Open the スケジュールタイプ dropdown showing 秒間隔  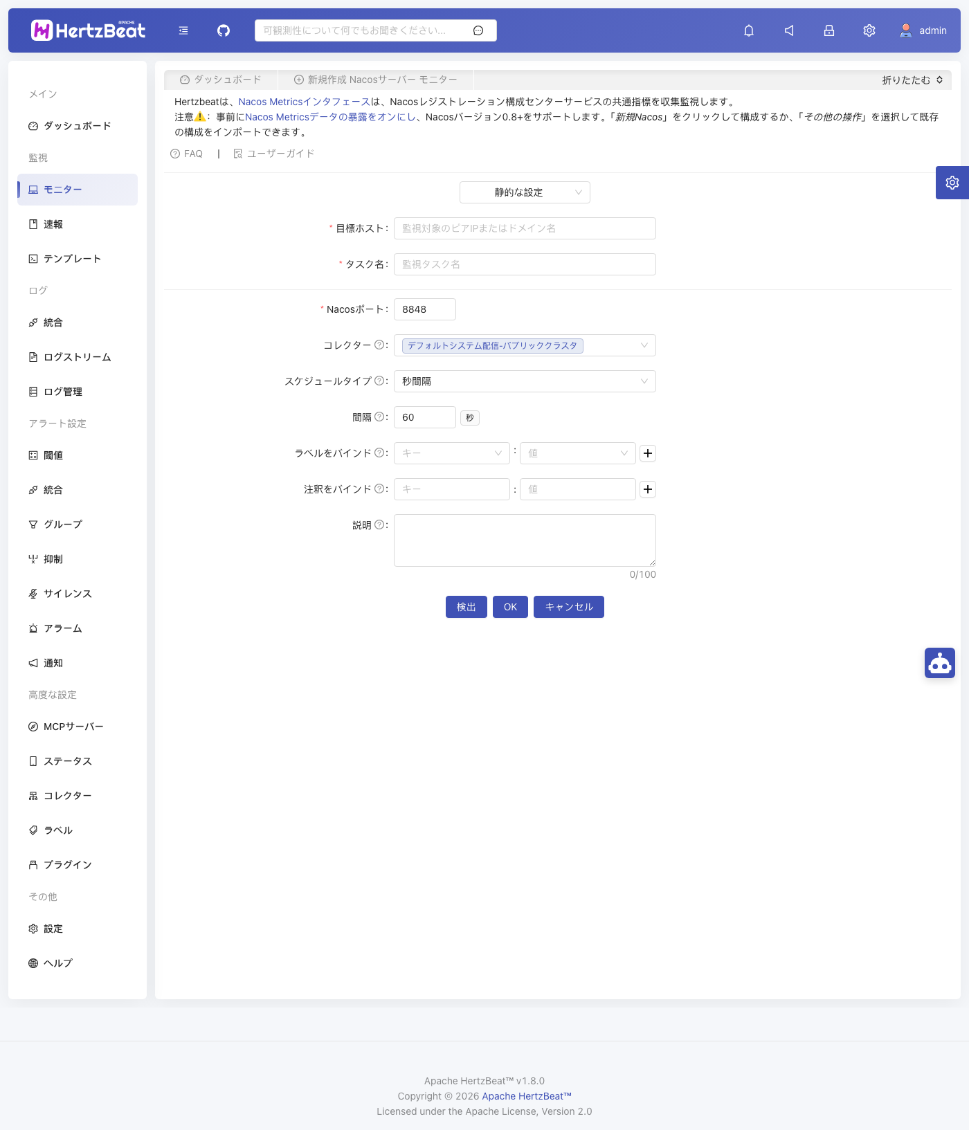pyautogui.click(x=525, y=381)
